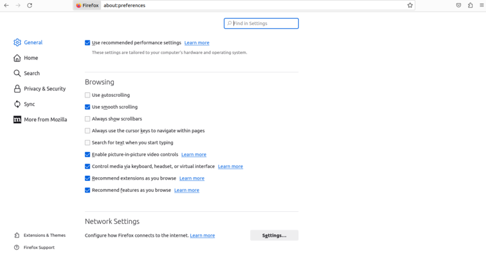Screen dimensions: 486x265
Task: Enable the Use autoscrolling checkbox
Action: click(87, 95)
